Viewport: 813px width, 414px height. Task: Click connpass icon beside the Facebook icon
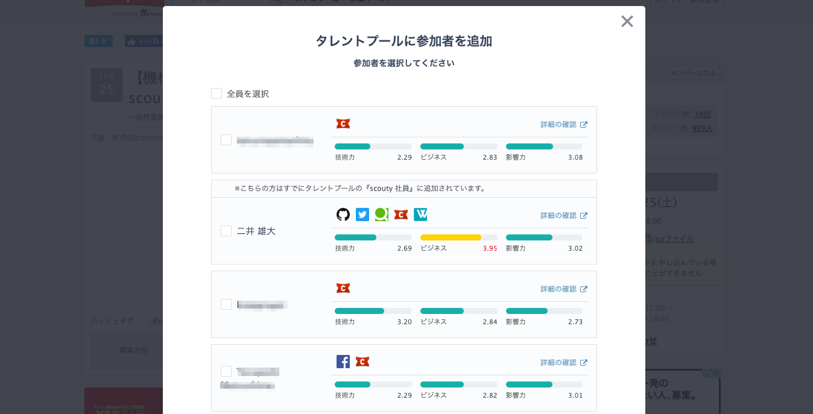362,362
